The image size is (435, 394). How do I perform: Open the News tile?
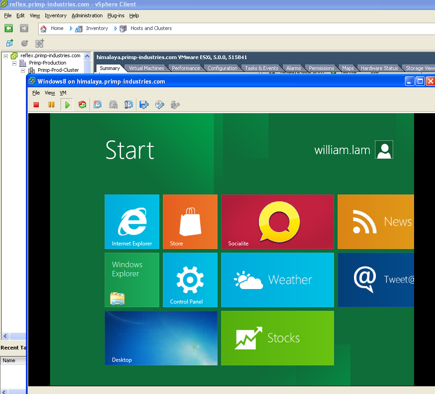coord(376,222)
